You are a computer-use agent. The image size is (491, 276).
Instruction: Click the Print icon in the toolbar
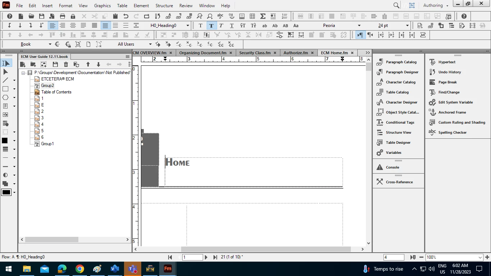coord(63,16)
